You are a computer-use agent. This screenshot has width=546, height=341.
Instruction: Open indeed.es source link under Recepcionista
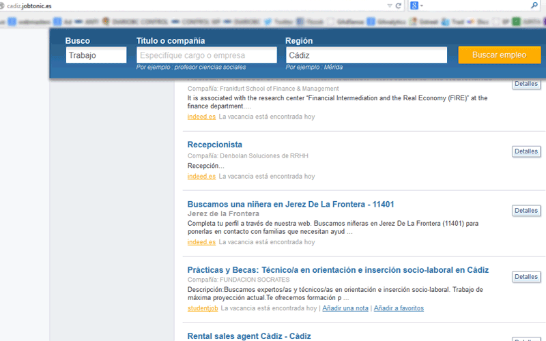pyautogui.click(x=201, y=176)
